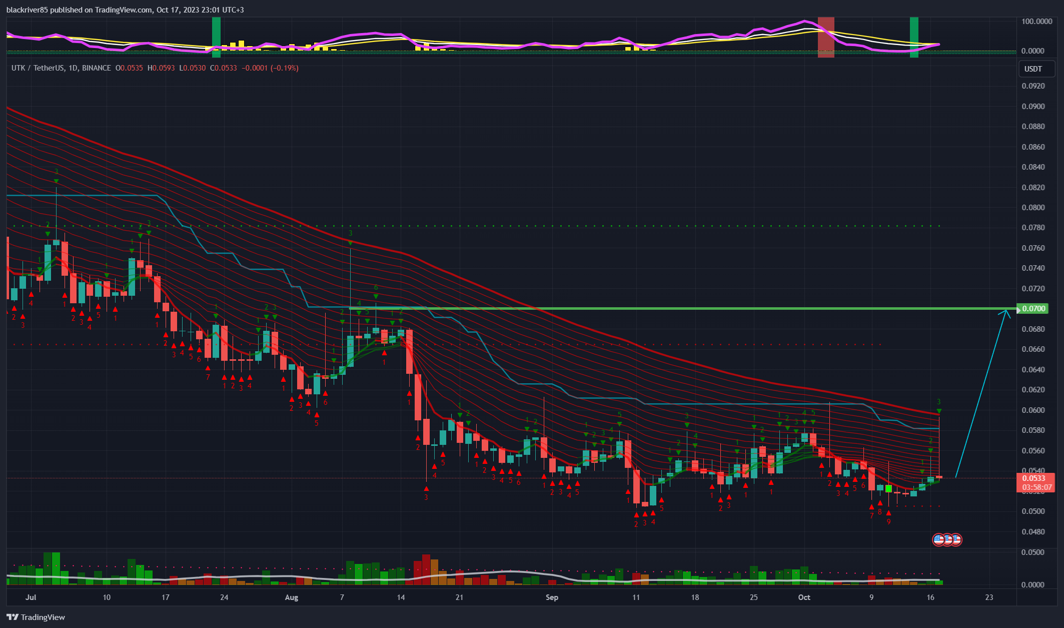Click the 0.0500 volume pane axis label
The image size is (1064, 628).
tap(1033, 552)
